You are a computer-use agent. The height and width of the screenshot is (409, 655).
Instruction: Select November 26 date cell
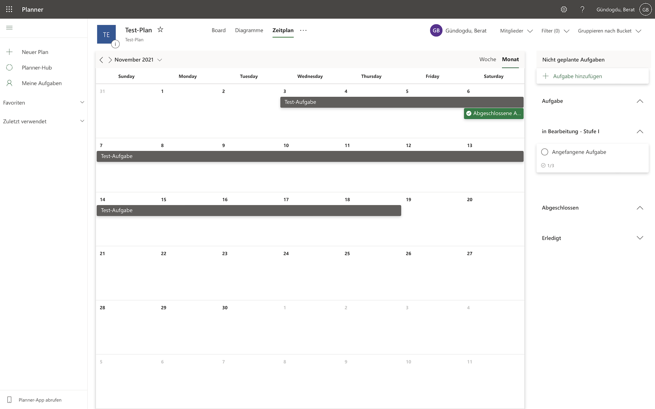[x=432, y=273]
